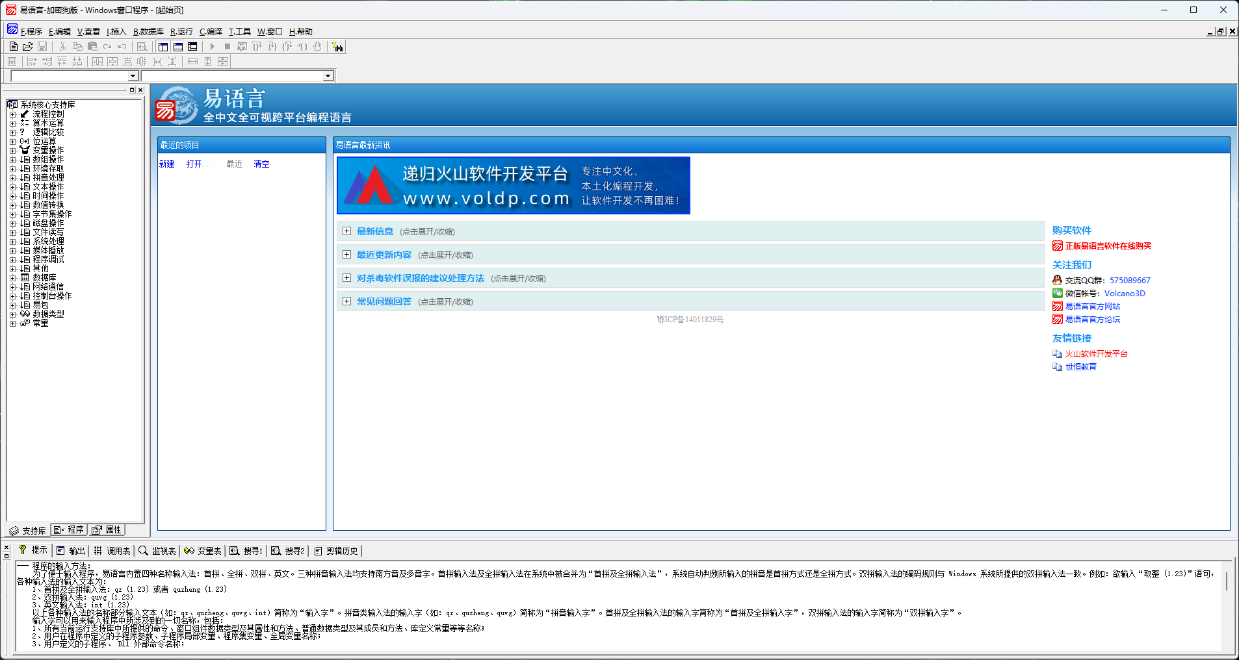Click the Paste clipboard icon
Viewport: 1239px width, 660px height.
click(x=92, y=47)
